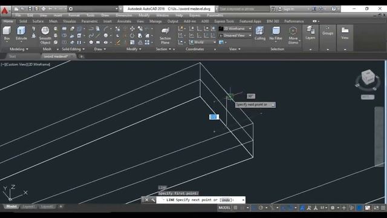Click the Undo option in command line
The width and height of the screenshot is (387, 218).
[x=226, y=200]
